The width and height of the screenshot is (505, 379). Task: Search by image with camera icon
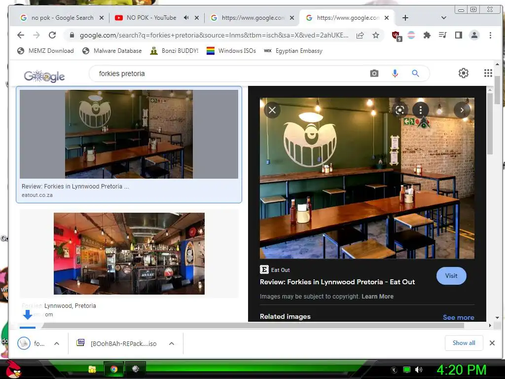[x=374, y=74]
